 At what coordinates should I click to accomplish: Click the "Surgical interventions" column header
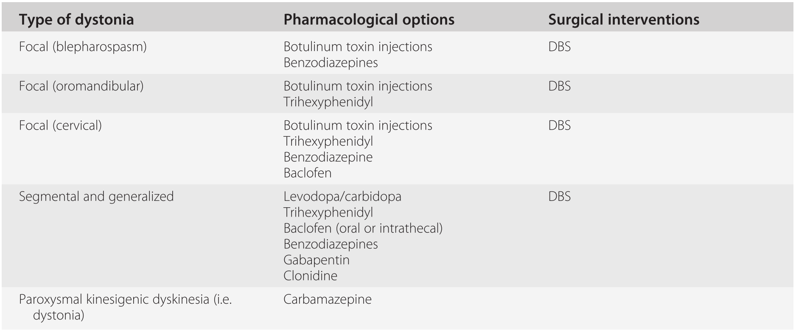[623, 20]
